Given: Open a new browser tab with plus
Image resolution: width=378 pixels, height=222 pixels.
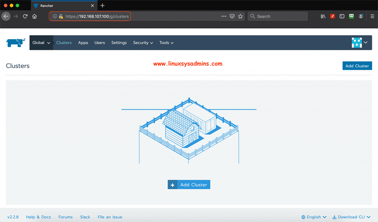Looking at the screenshot, I should click(x=103, y=6).
